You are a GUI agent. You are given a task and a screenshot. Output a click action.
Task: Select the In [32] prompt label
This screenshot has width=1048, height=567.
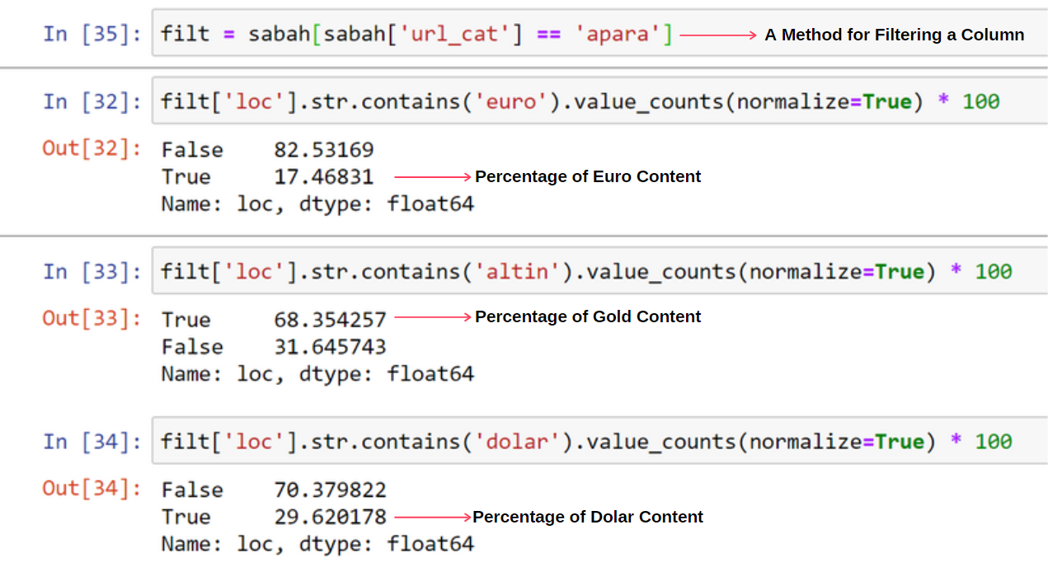point(92,102)
